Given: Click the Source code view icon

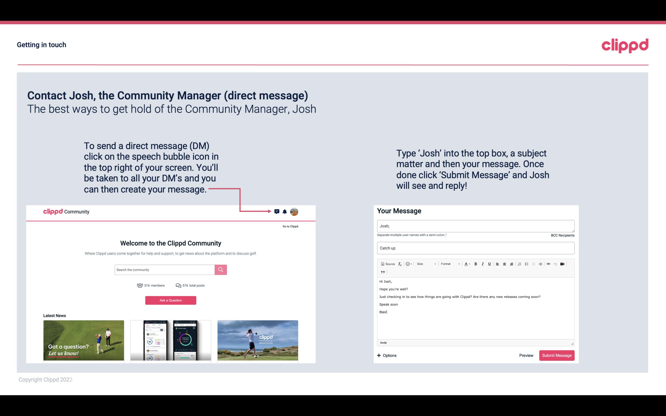Looking at the screenshot, I should click(386, 264).
